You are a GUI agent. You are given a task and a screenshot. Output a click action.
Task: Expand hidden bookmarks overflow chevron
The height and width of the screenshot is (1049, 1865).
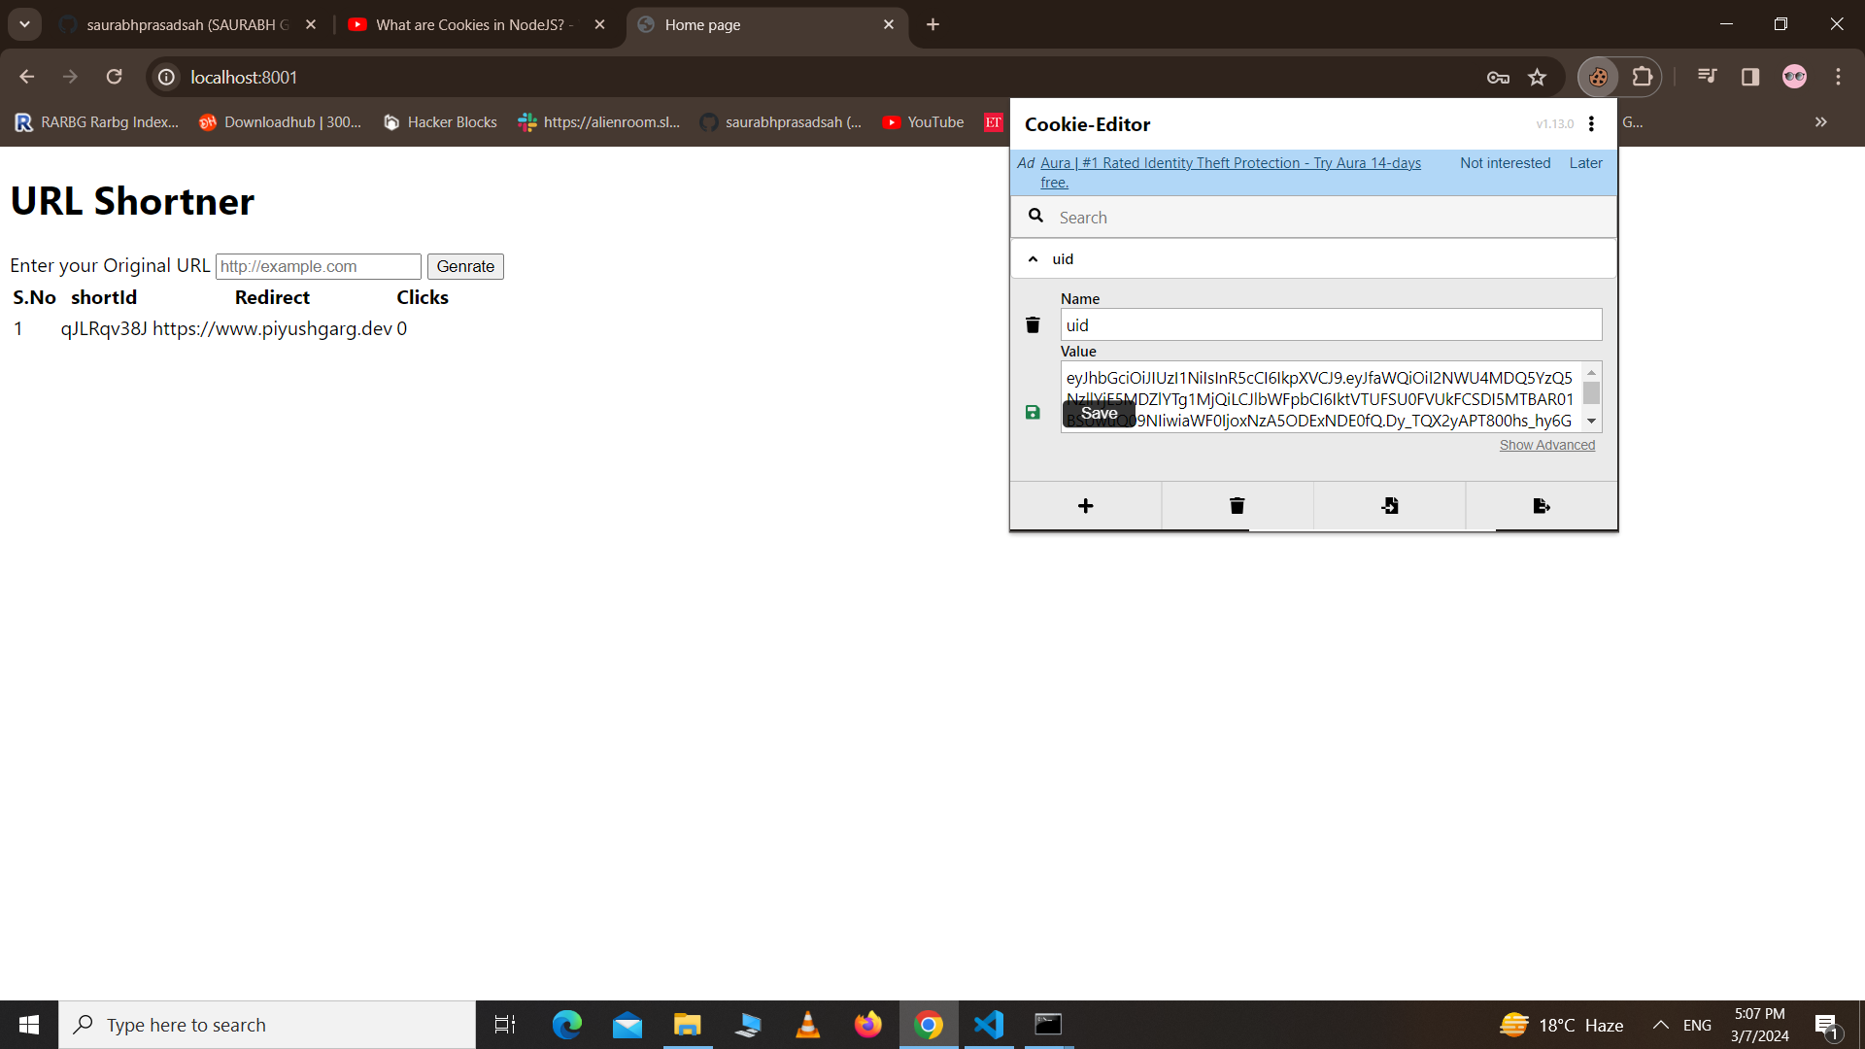click(1820, 122)
